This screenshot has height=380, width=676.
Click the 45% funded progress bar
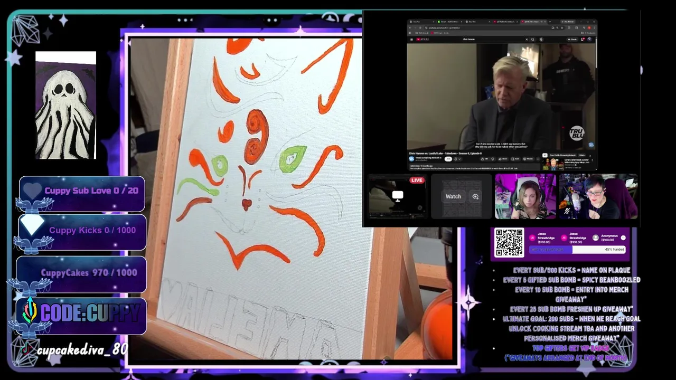[x=577, y=249]
